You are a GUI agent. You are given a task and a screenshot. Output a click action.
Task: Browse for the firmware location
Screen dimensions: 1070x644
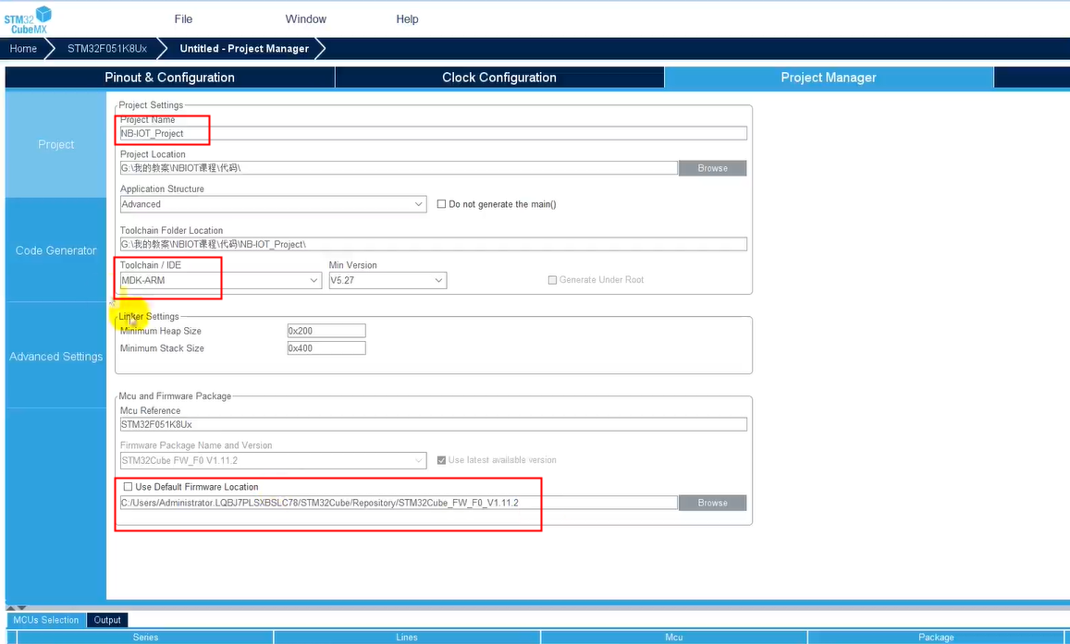(712, 503)
